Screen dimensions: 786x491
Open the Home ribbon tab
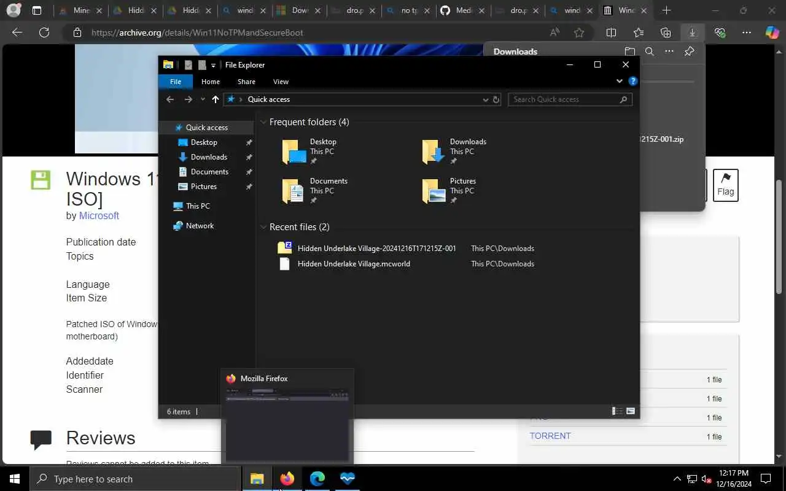click(x=211, y=82)
